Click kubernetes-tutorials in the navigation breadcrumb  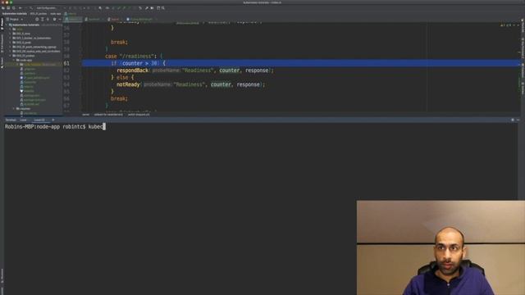click(15, 14)
